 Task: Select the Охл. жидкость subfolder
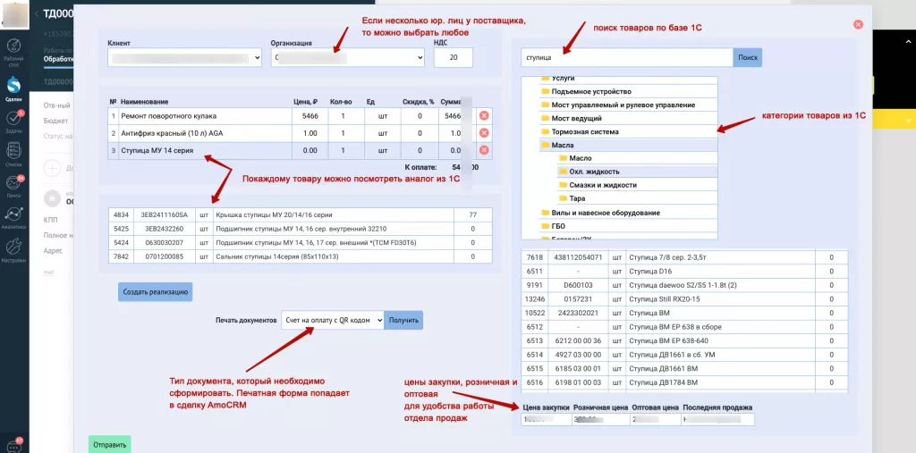pyautogui.click(x=594, y=172)
